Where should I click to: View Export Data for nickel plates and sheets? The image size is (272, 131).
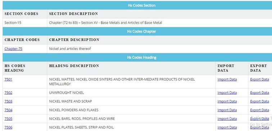pos(259,127)
